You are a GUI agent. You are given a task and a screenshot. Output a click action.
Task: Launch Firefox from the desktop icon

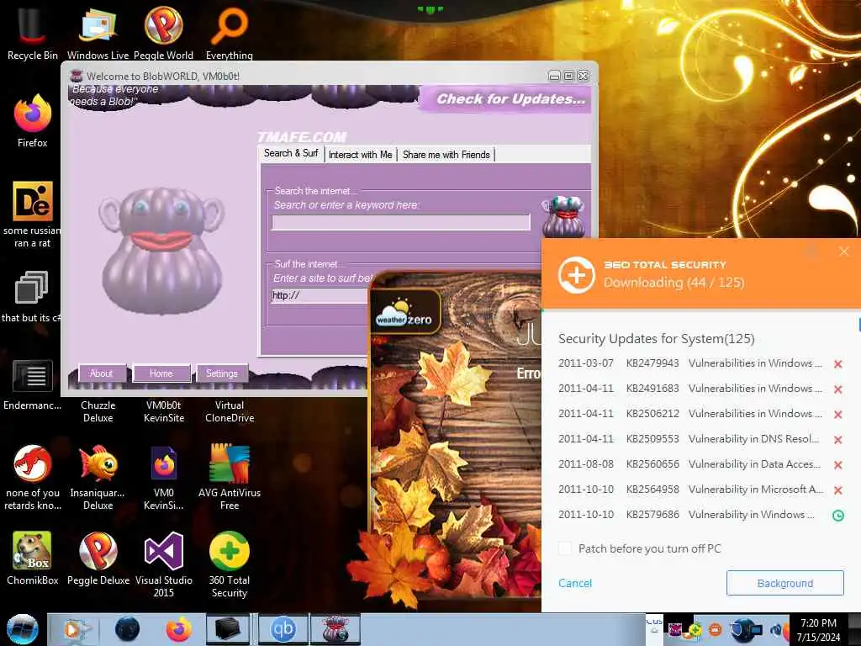point(33,119)
